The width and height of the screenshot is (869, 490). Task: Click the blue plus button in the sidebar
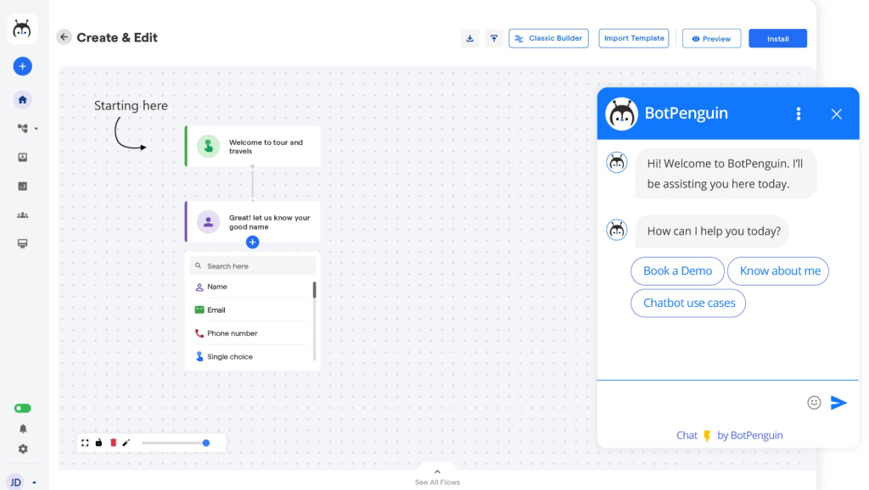pyautogui.click(x=22, y=66)
